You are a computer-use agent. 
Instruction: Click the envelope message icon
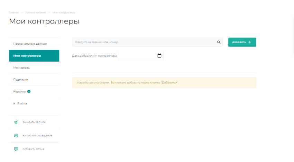point(16,136)
